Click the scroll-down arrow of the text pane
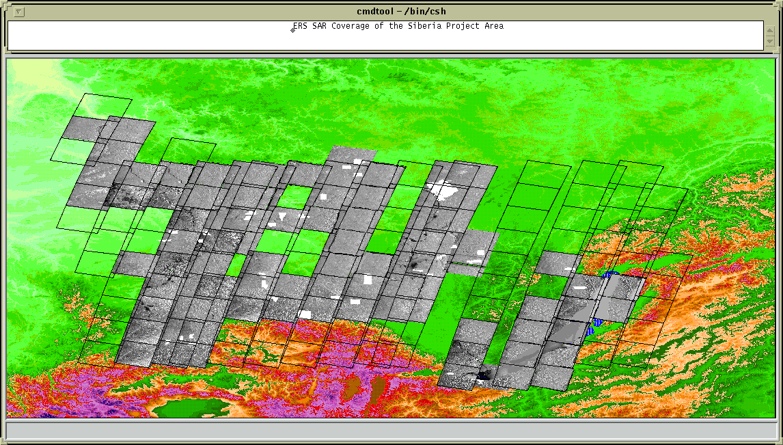783x445 pixels. (x=770, y=41)
